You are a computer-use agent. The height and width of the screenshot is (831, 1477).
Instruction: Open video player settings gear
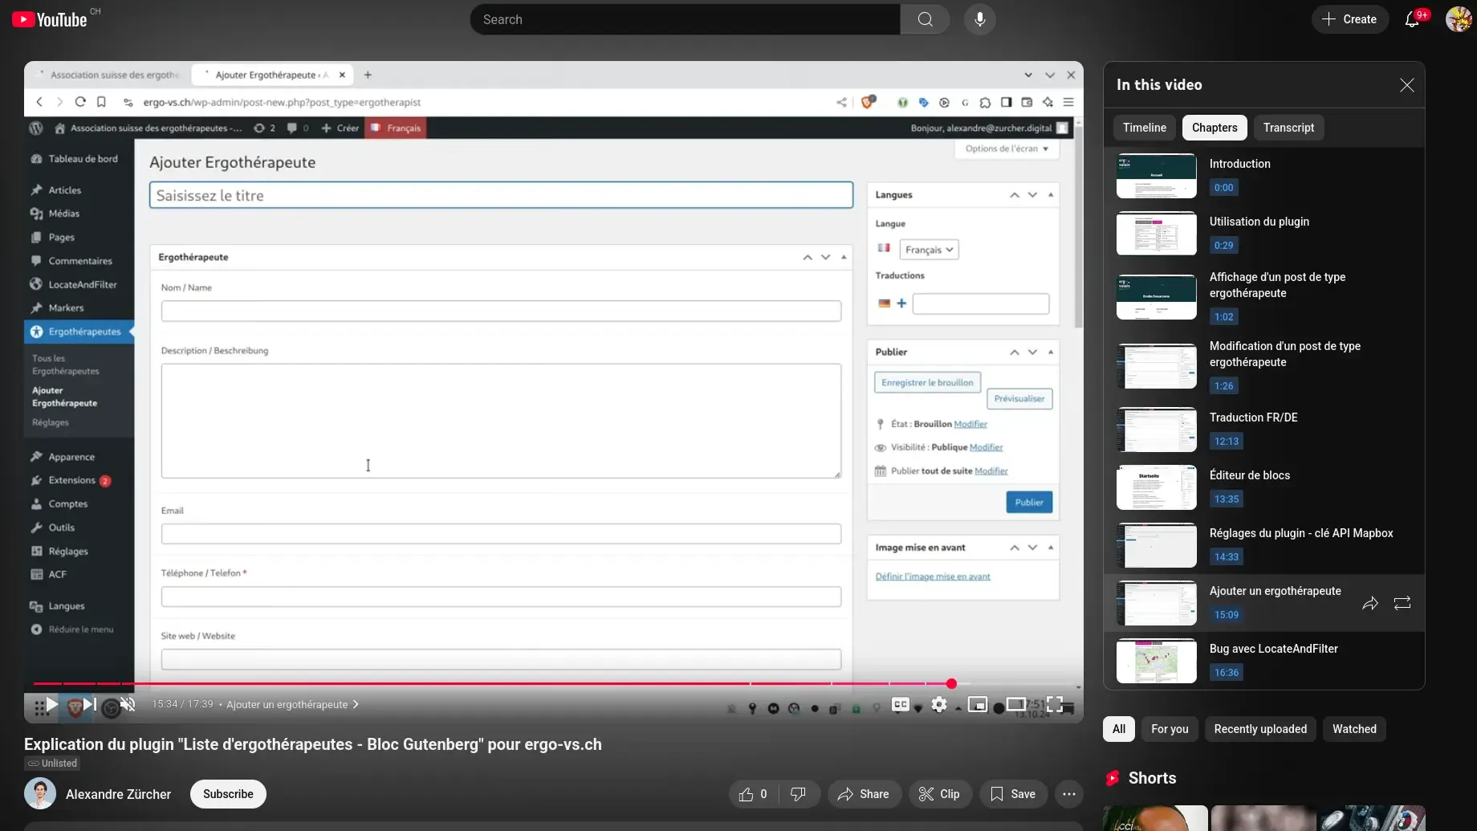(938, 705)
